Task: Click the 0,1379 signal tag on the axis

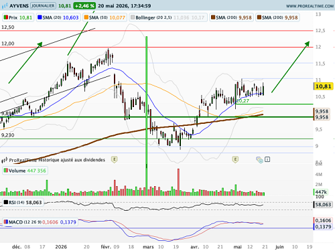Action: [323, 227]
